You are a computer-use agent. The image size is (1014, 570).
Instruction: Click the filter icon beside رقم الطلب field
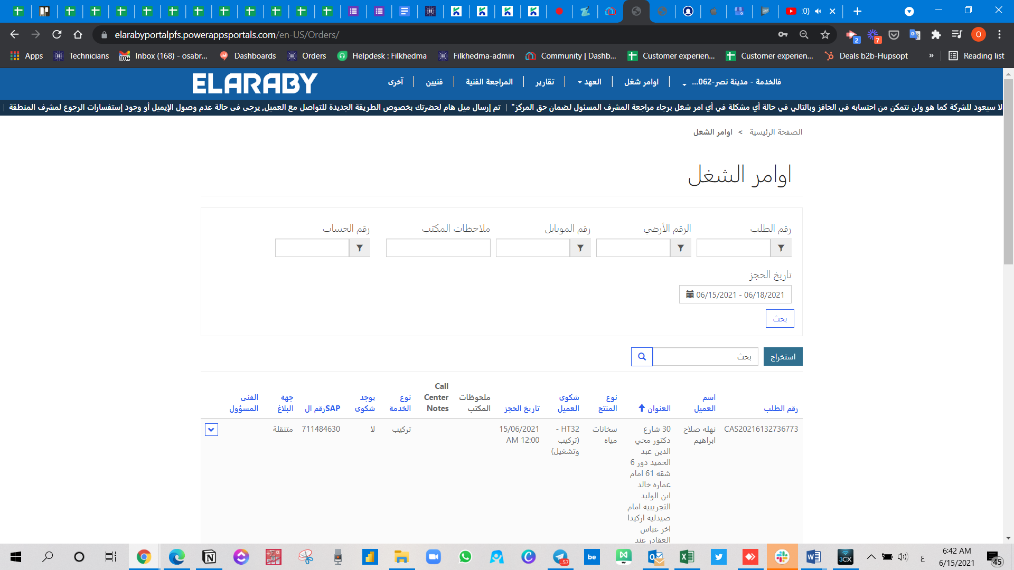click(781, 248)
